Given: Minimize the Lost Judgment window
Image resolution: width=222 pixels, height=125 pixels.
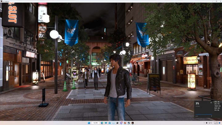Looking at the screenshot, I should [x=213, y=1].
